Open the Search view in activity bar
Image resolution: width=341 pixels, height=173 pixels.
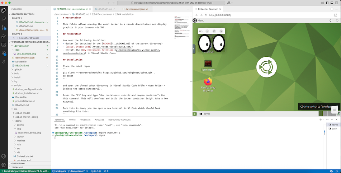pos(4,18)
